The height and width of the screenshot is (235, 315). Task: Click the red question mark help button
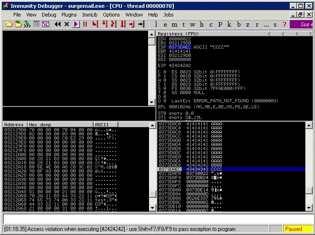(284, 24)
